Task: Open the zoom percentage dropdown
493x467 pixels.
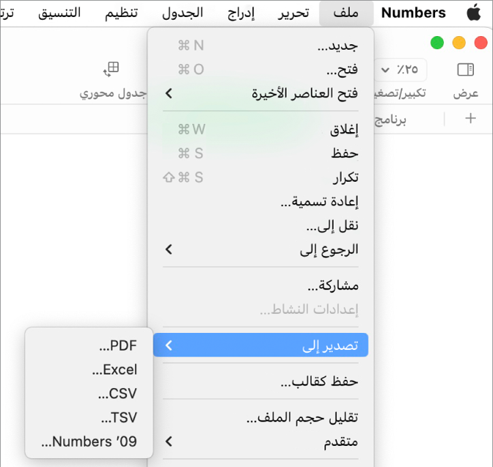Action: pos(402,69)
